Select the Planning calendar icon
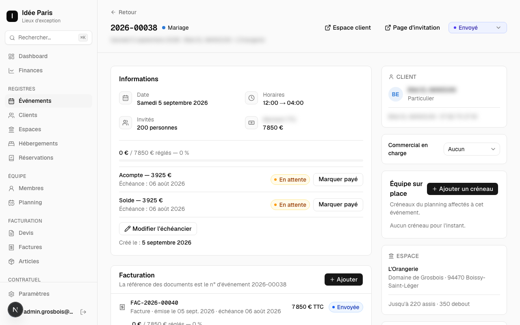Viewport: 520px width, 325px height. [x=11, y=202]
